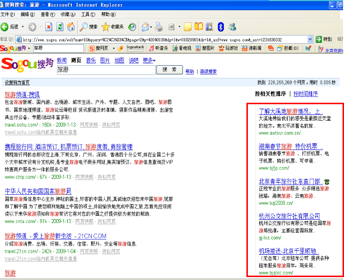The width and height of the screenshot is (344, 280).
Task: Click the SogouRank indicator in toolbar
Action: 135,48
